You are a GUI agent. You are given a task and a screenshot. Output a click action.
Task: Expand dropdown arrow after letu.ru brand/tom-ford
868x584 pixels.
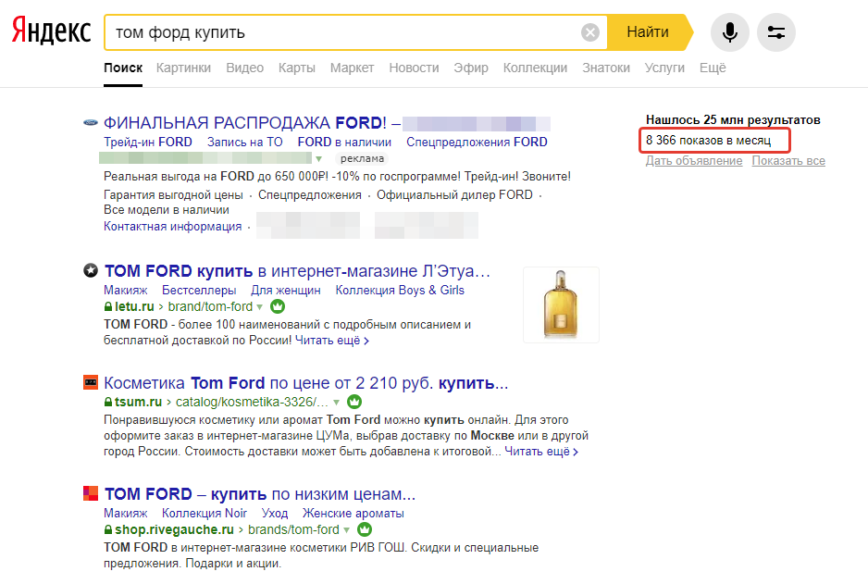[x=260, y=307]
